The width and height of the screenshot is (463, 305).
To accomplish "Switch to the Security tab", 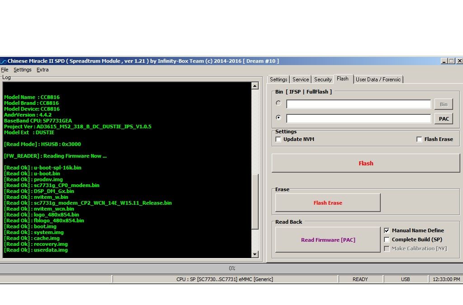I will (x=323, y=80).
